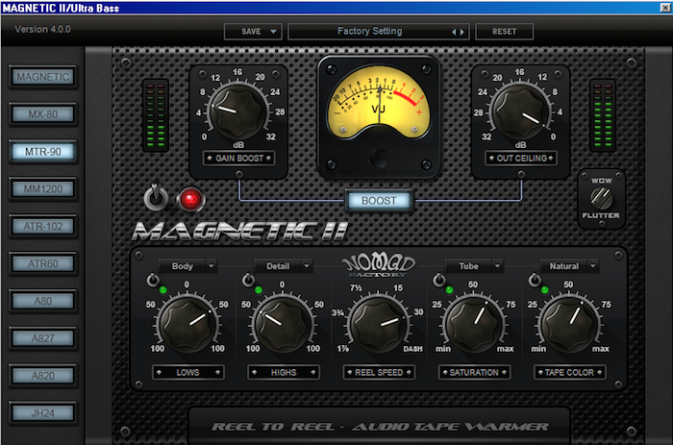Click the OUT CEILING knob
Image resolution: width=673 pixels, height=445 pixels.
[521, 111]
